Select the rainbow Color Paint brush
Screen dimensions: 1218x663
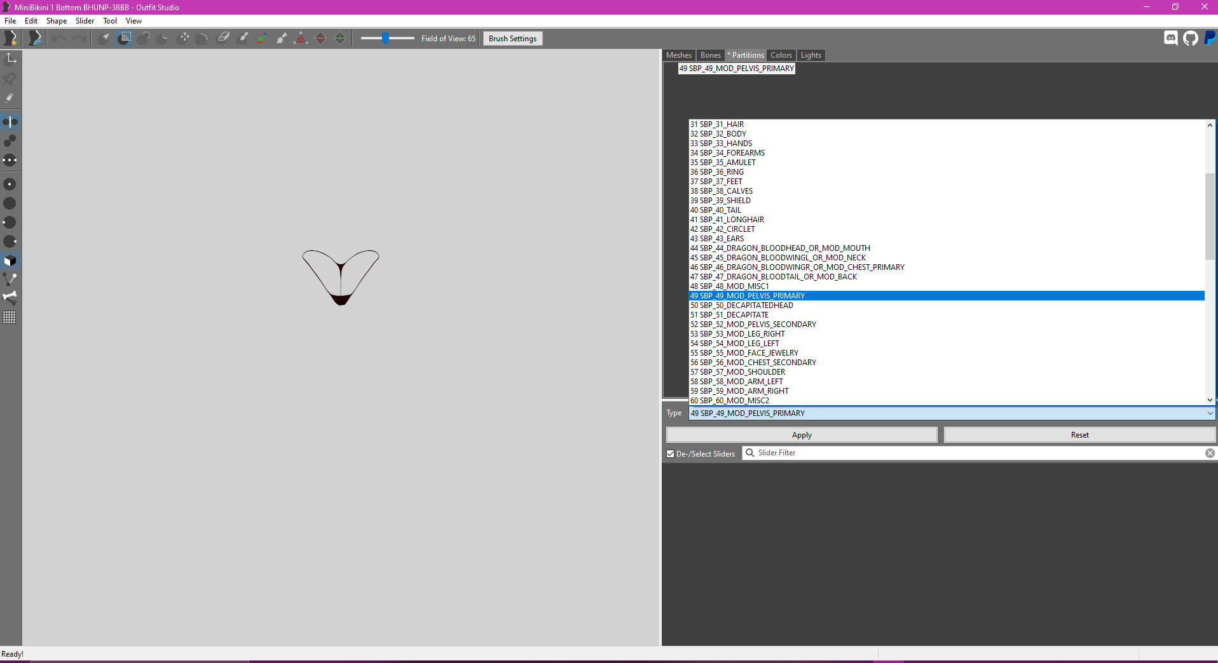262,38
